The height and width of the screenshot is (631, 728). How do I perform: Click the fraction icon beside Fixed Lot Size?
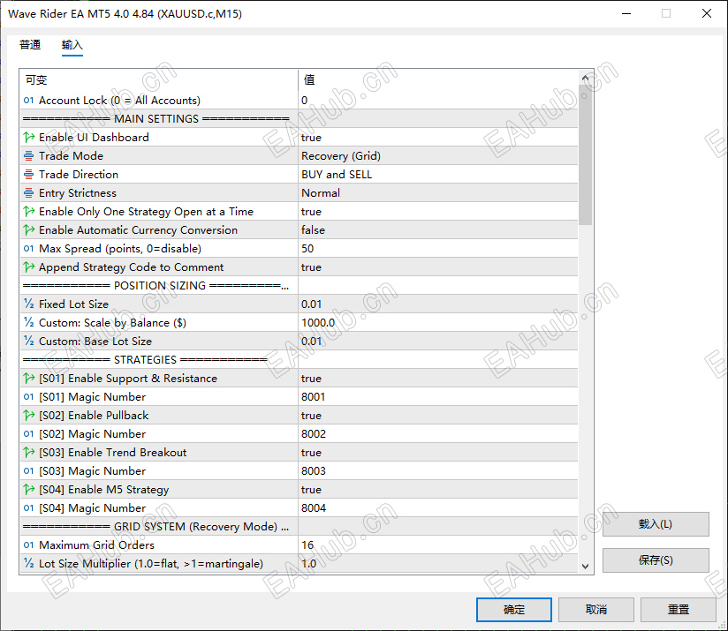point(29,304)
